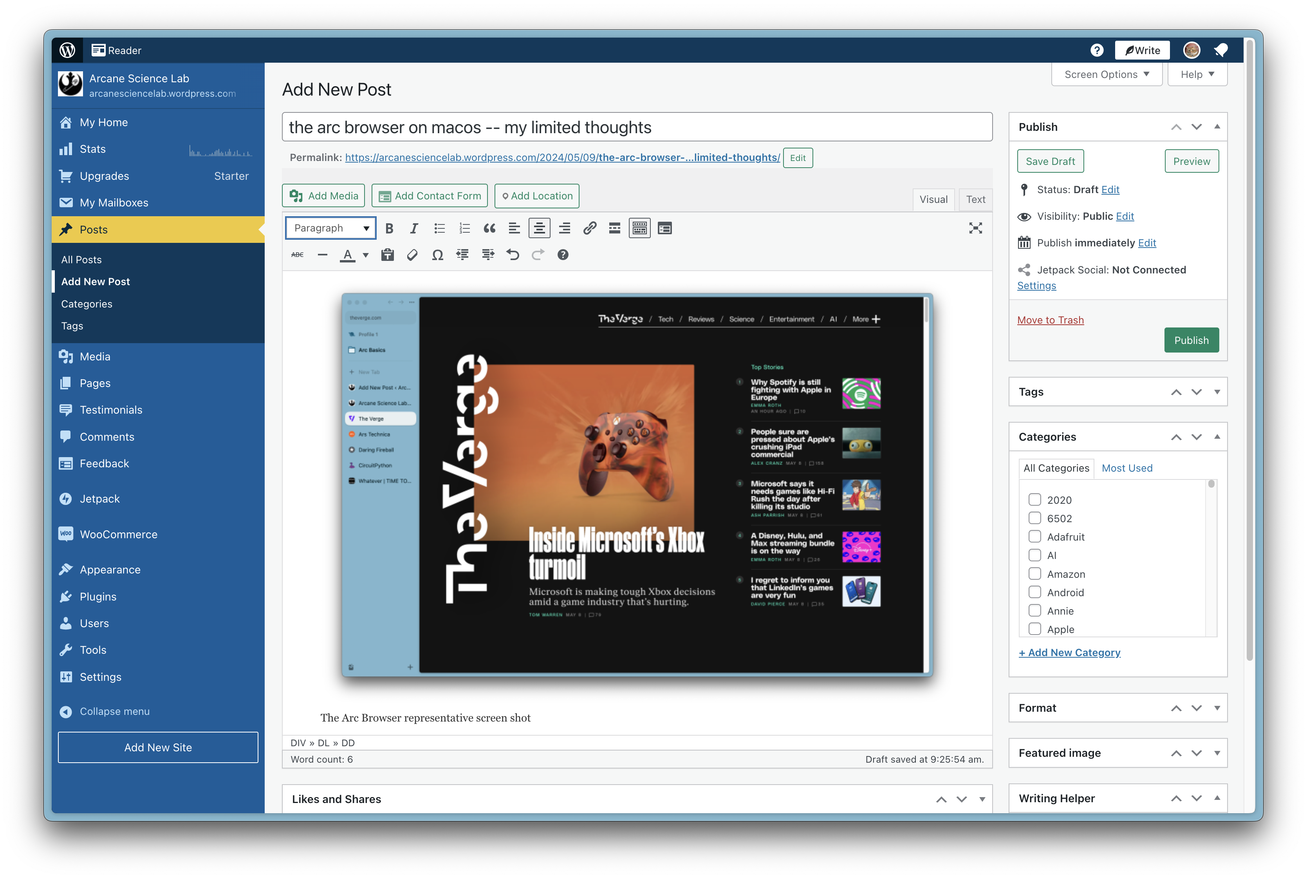Align text left
This screenshot has width=1307, height=879.
tap(514, 228)
